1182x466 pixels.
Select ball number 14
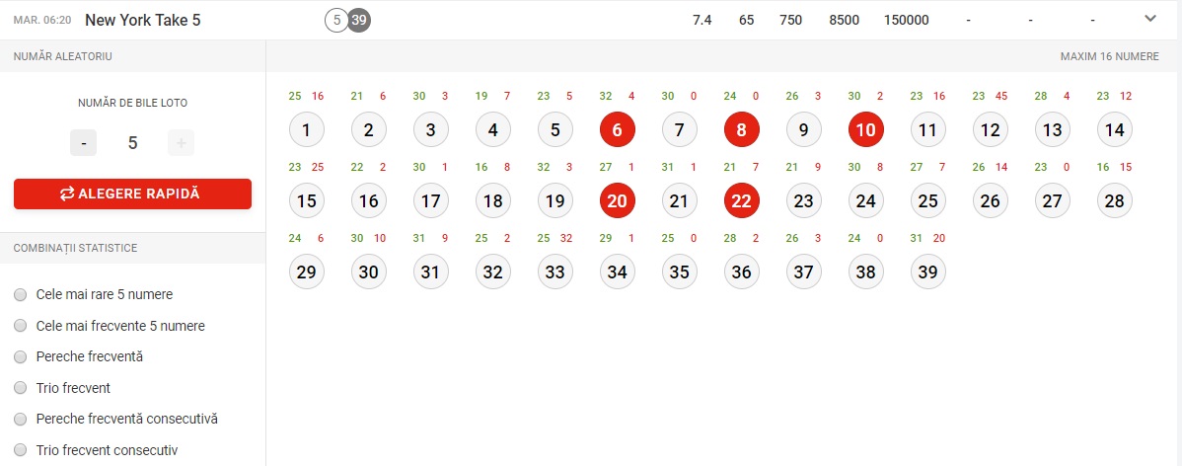(x=1114, y=129)
